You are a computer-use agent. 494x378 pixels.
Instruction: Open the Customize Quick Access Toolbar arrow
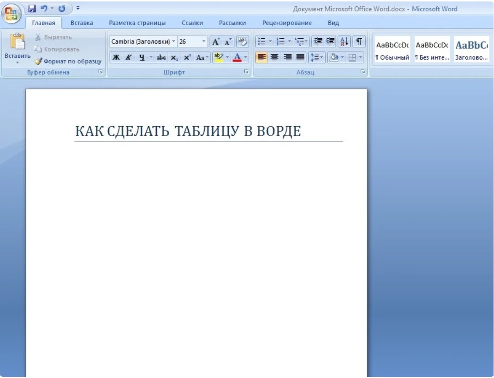78,8
